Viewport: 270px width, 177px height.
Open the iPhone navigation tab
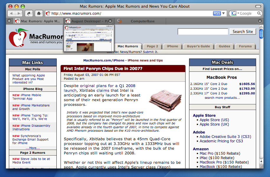172,46
